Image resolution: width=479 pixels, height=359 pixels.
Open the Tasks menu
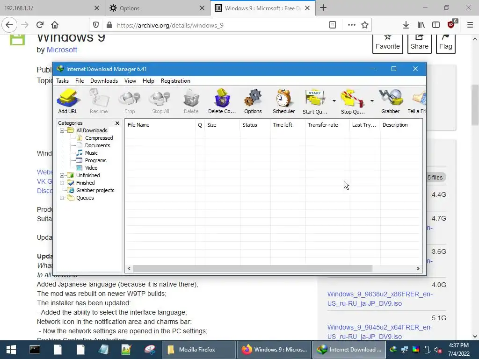point(62,81)
